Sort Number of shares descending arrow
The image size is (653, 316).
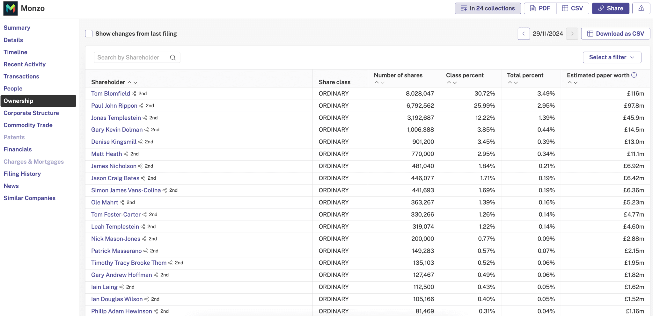pyautogui.click(x=383, y=83)
